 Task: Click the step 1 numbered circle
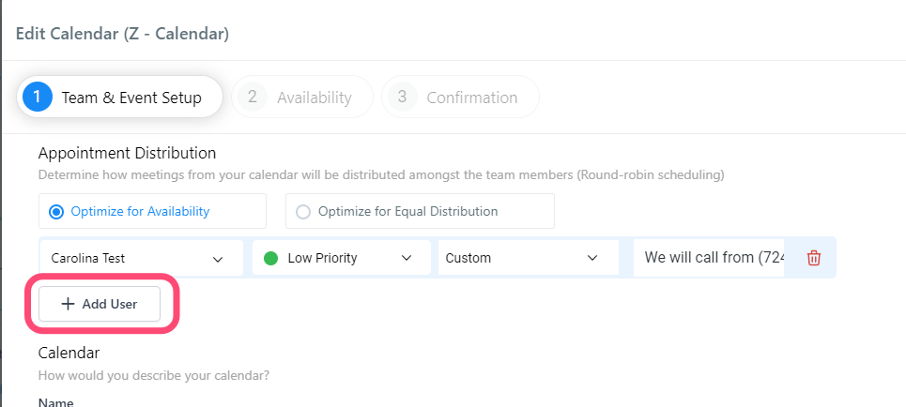tap(38, 97)
